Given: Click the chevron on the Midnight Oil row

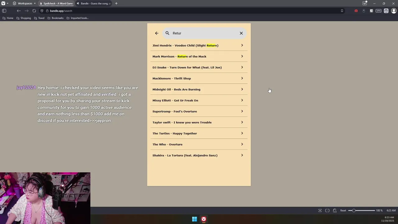Looking at the screenshot, I should pos(242,89).
